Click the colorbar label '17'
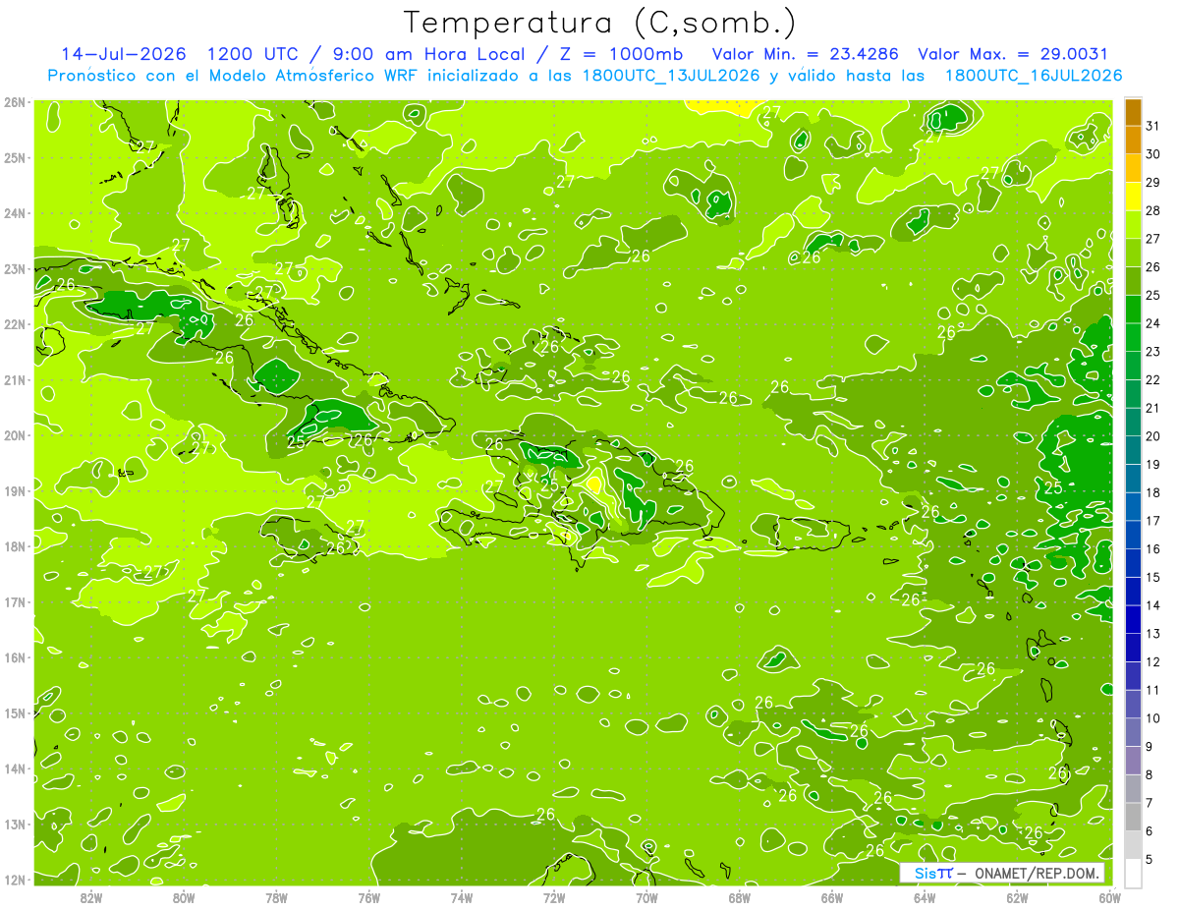 pos(1153,521)
